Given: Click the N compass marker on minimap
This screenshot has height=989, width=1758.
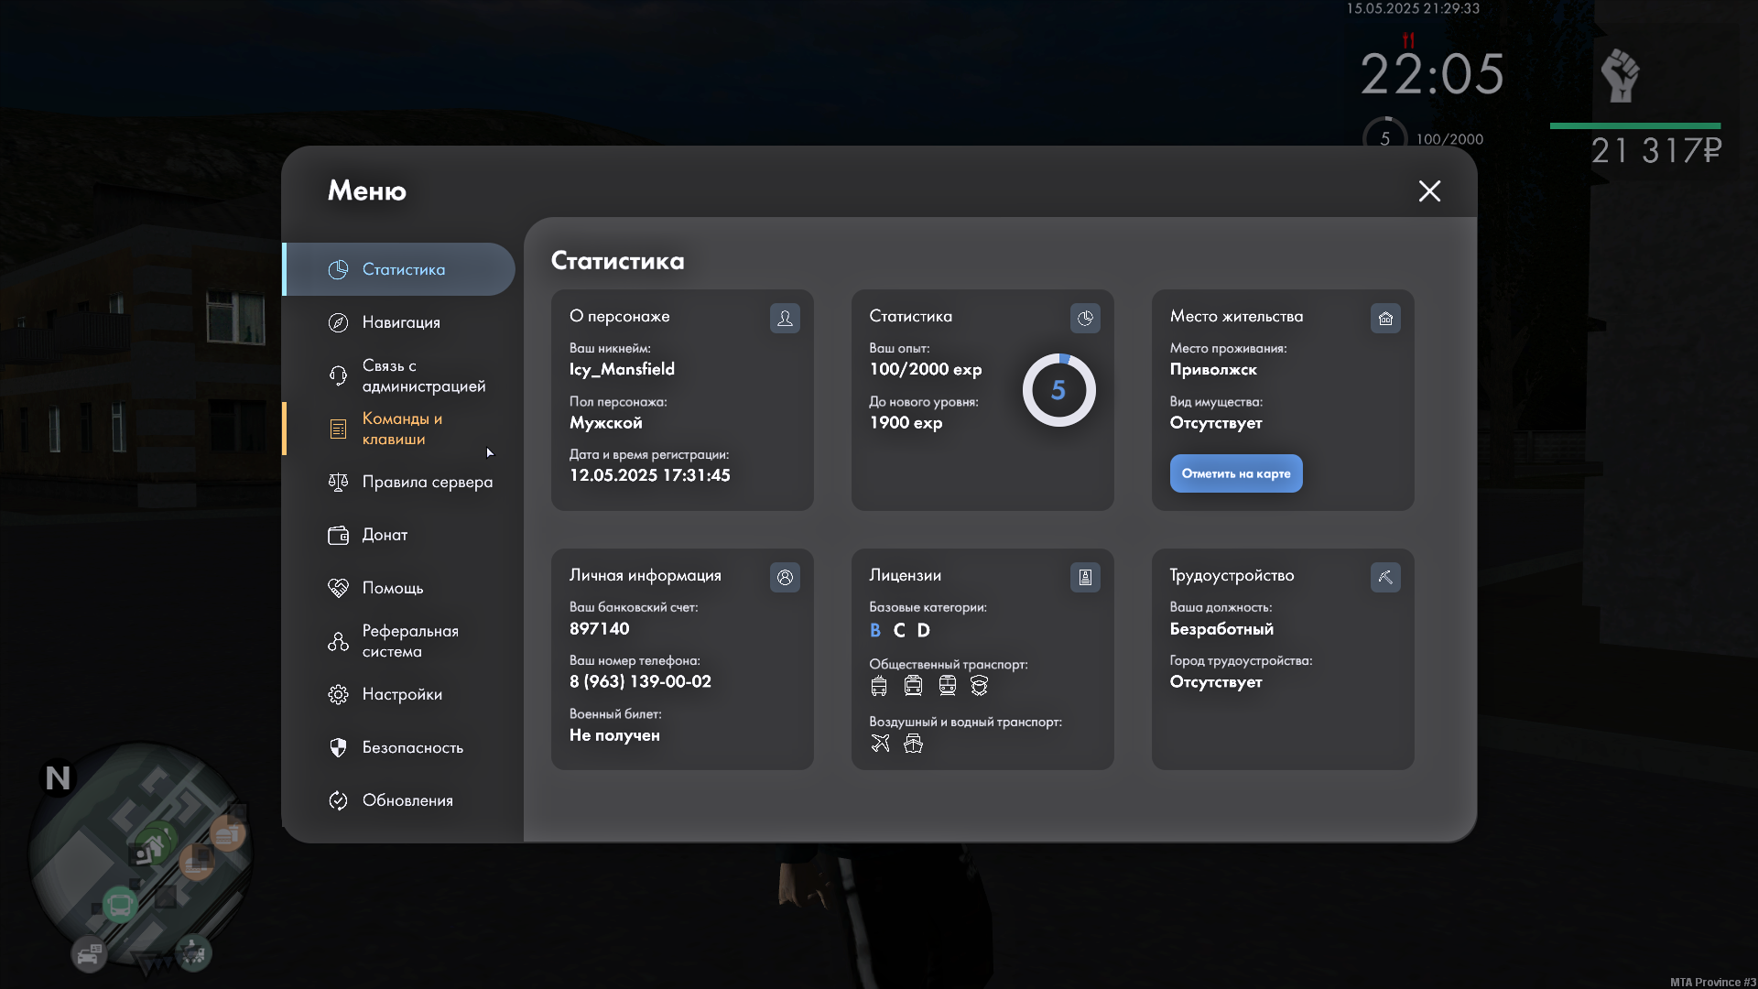Looking at the screenshot, I should [x=58, y=778].
